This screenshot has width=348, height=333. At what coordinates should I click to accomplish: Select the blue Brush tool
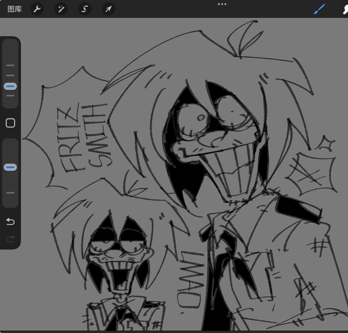point(319,9)
